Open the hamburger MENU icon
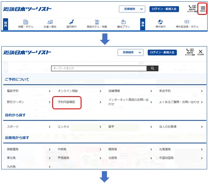 202,9
